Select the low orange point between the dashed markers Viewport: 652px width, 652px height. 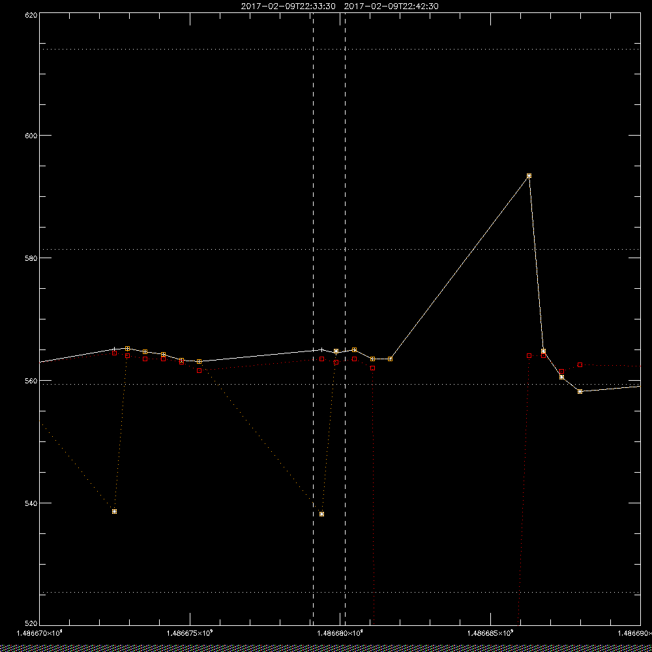[321, 514]
